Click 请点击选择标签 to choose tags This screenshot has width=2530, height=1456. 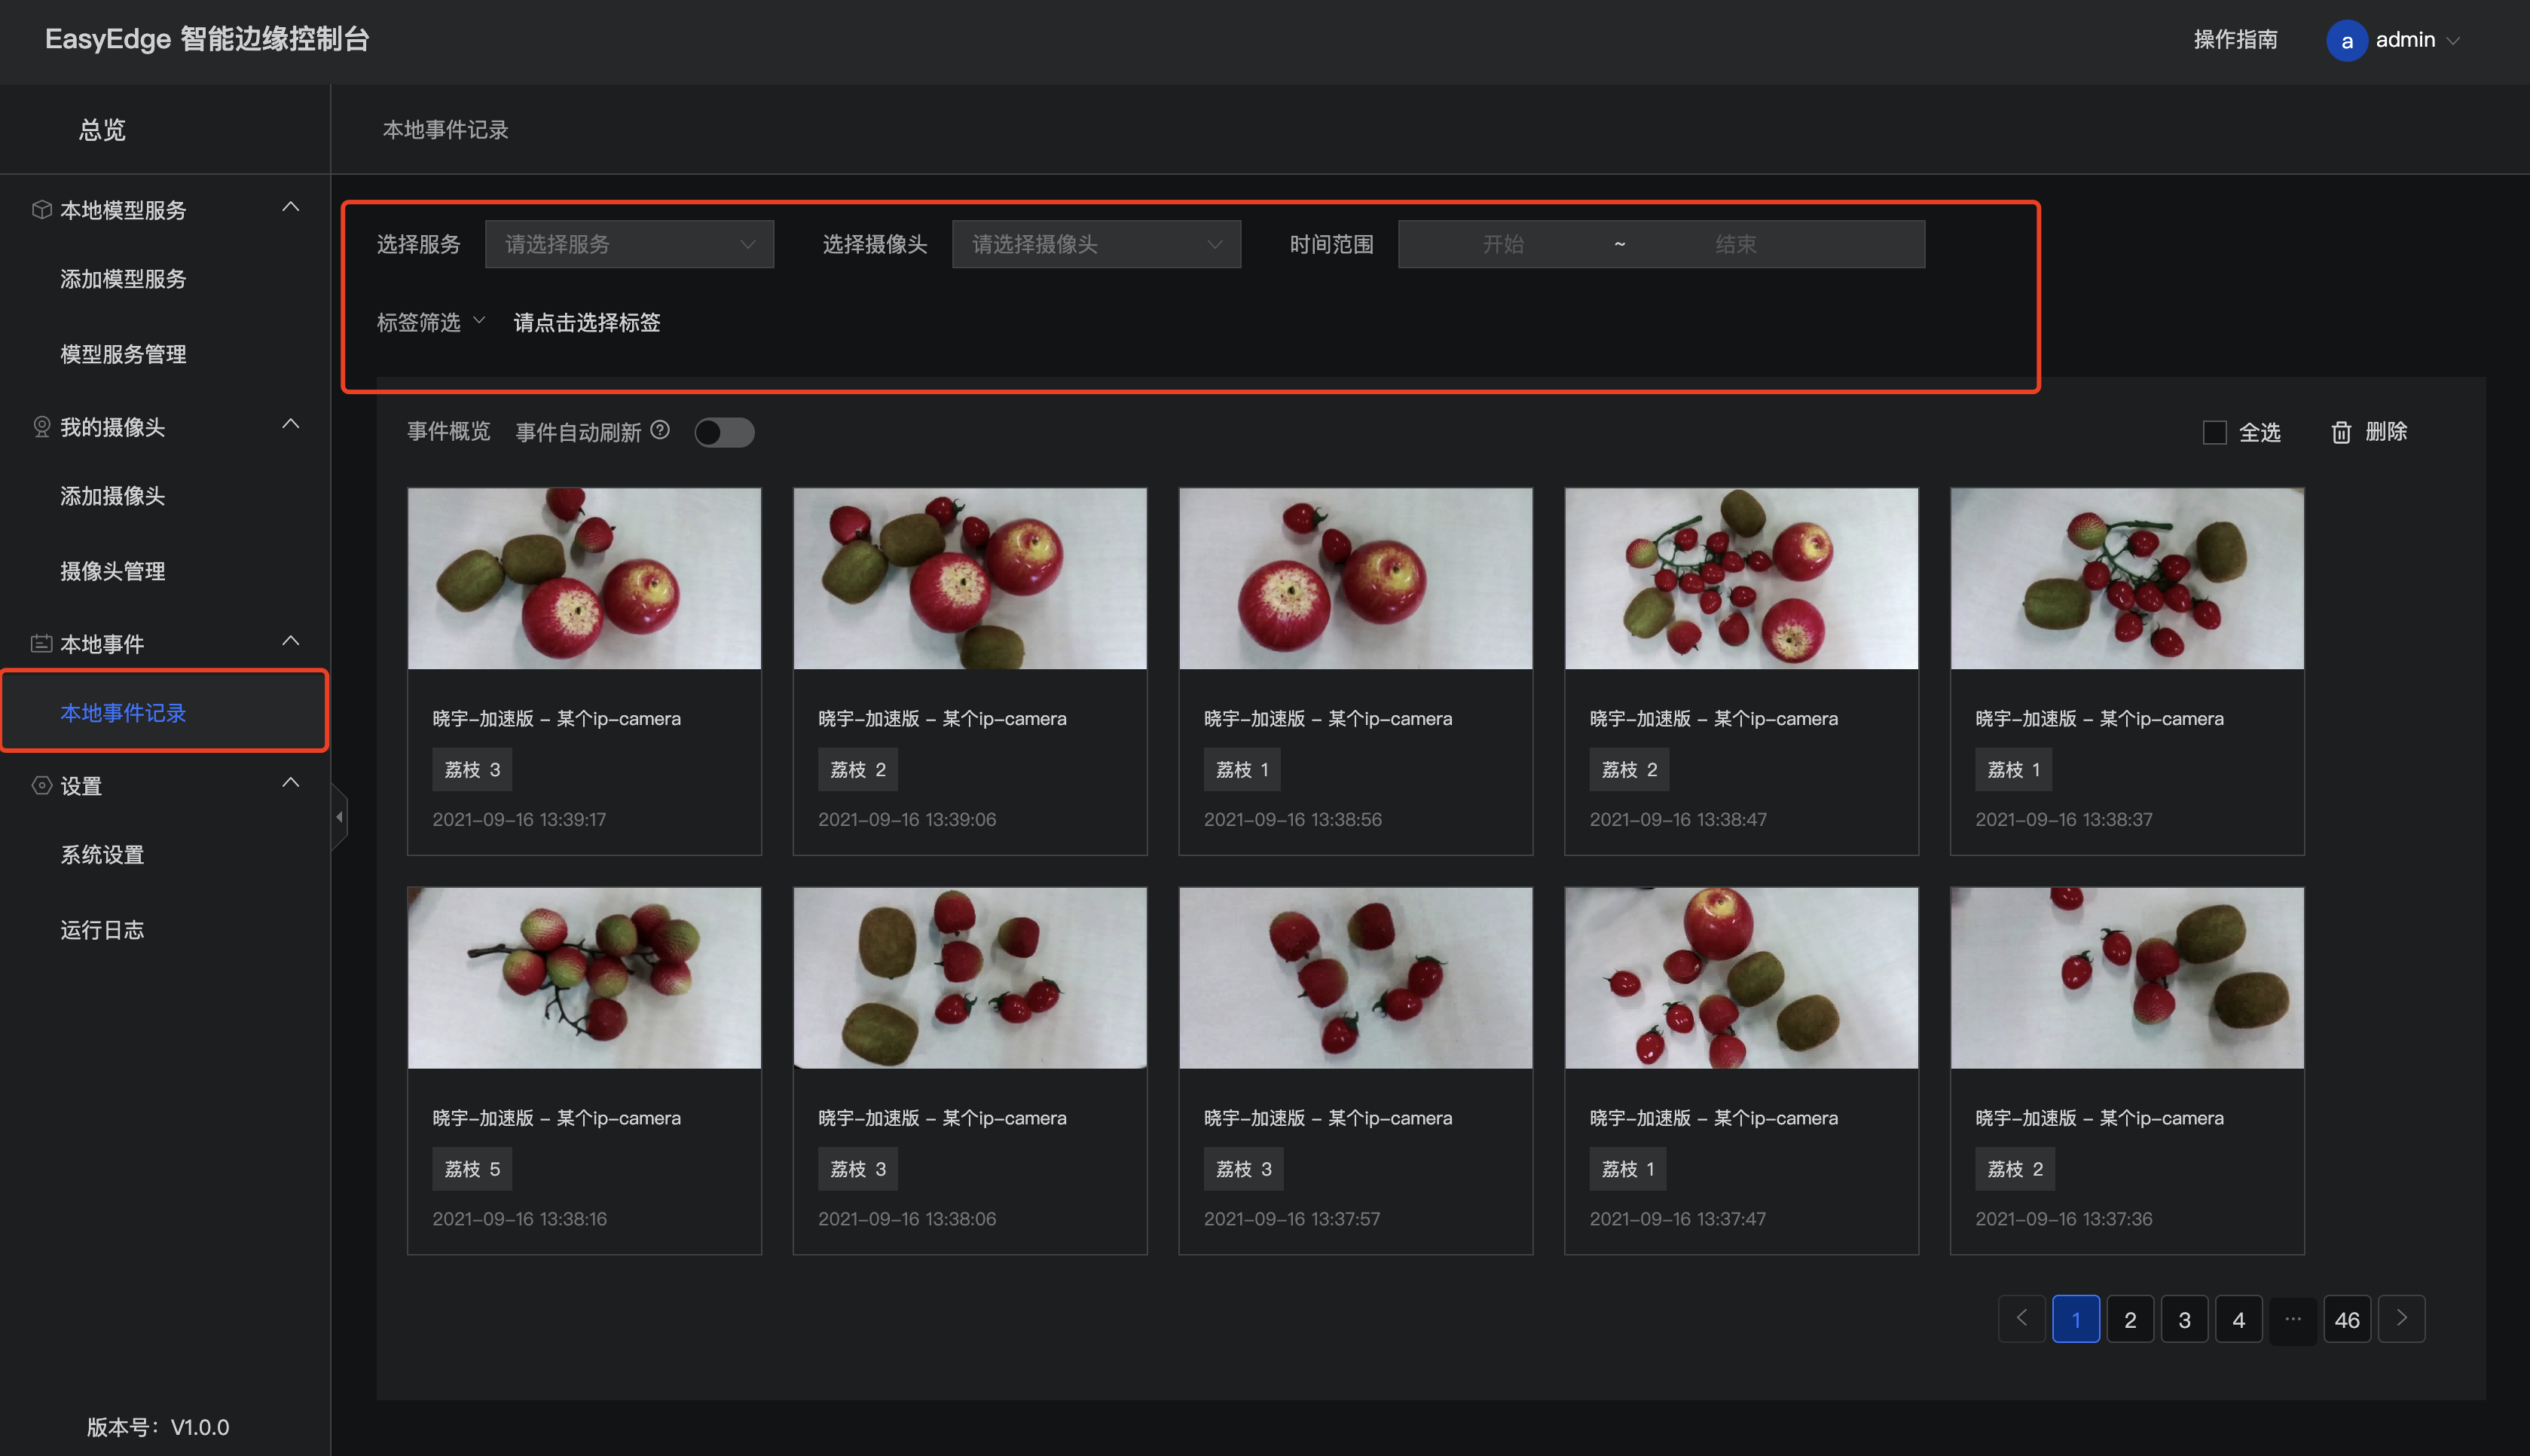coord(587,322)
